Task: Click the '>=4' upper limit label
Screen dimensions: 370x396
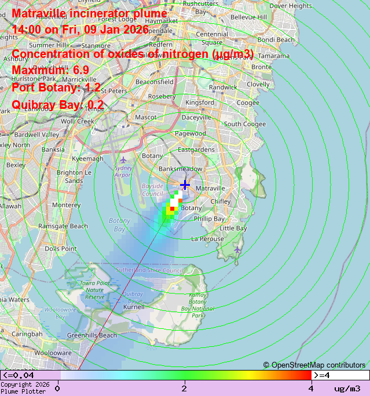Action: [x=322, y=375]
